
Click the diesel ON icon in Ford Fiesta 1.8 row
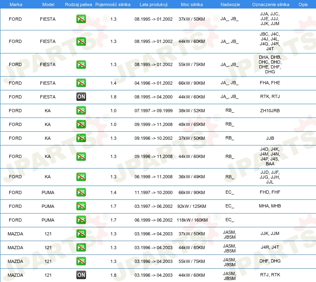point(81,97)
